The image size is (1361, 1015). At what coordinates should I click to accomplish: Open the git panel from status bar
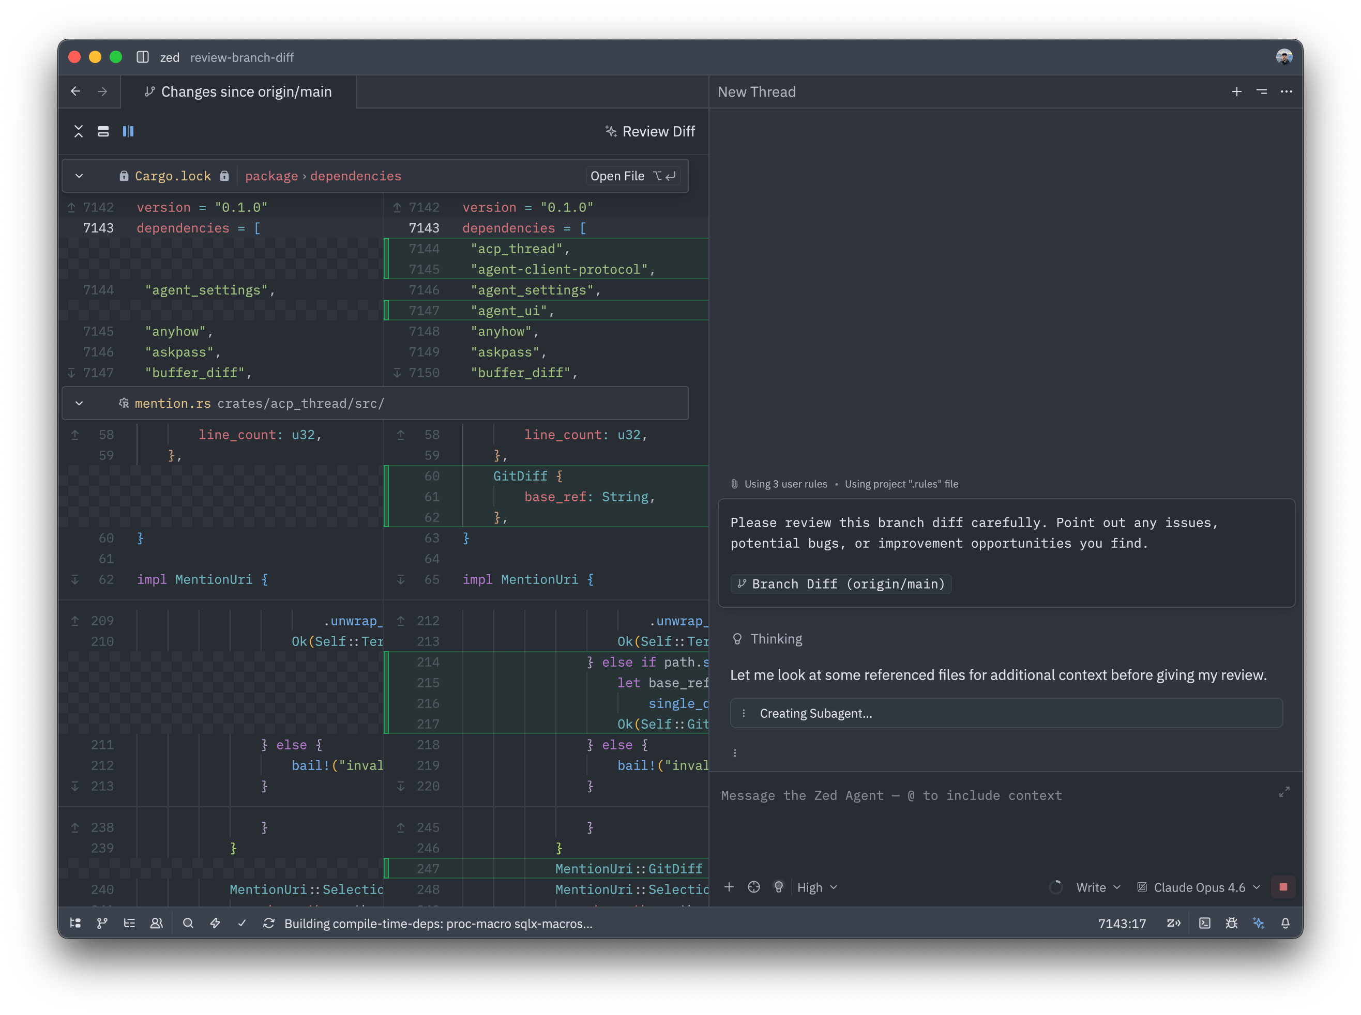point(102,923)
